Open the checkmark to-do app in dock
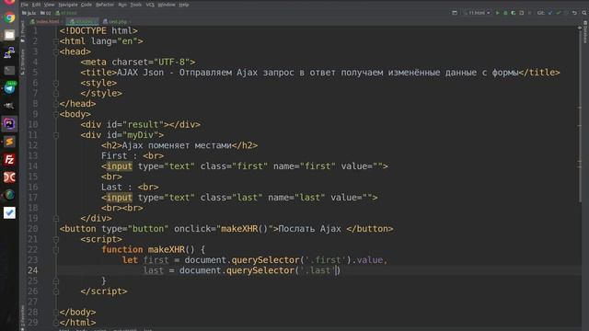Image resolution: width=589 pixels, height=331 pixels. point(9,212)
